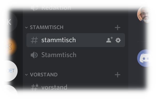Click the locked hash icon beside vorstand

[34, 87]
